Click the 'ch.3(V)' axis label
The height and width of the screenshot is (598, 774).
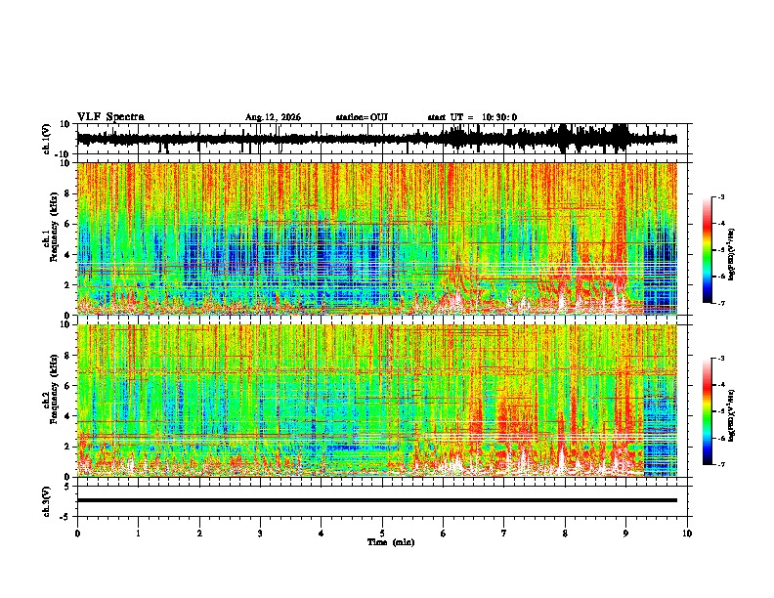[47, 501]
